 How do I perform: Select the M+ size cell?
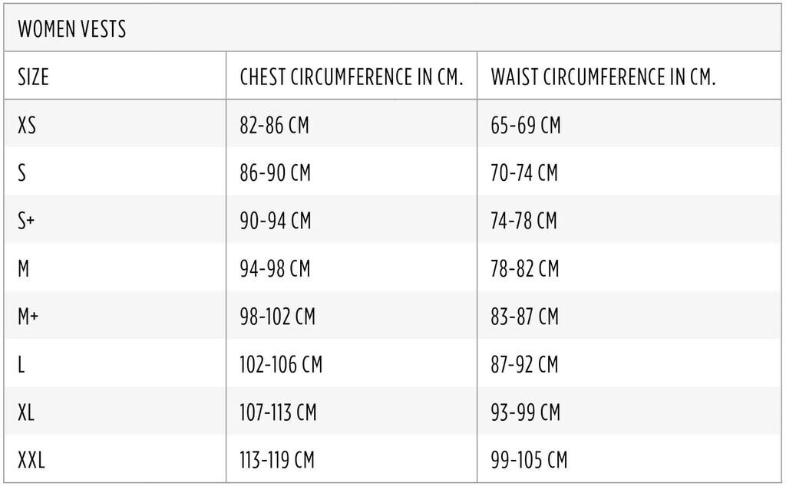coord(28,317)
